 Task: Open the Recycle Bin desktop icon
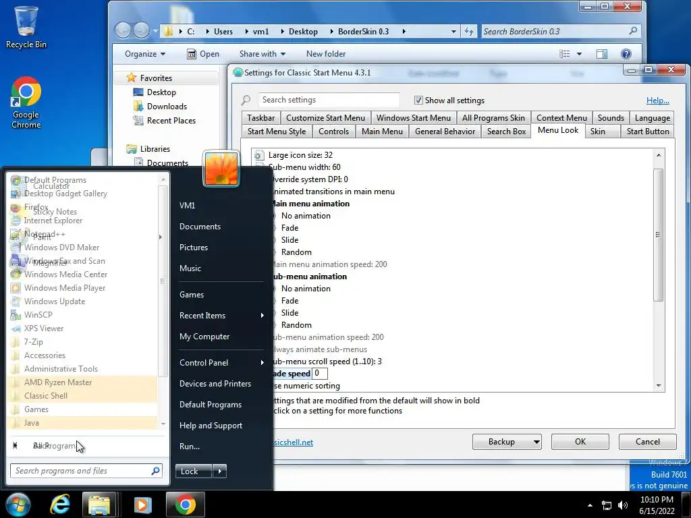[26, 27]
